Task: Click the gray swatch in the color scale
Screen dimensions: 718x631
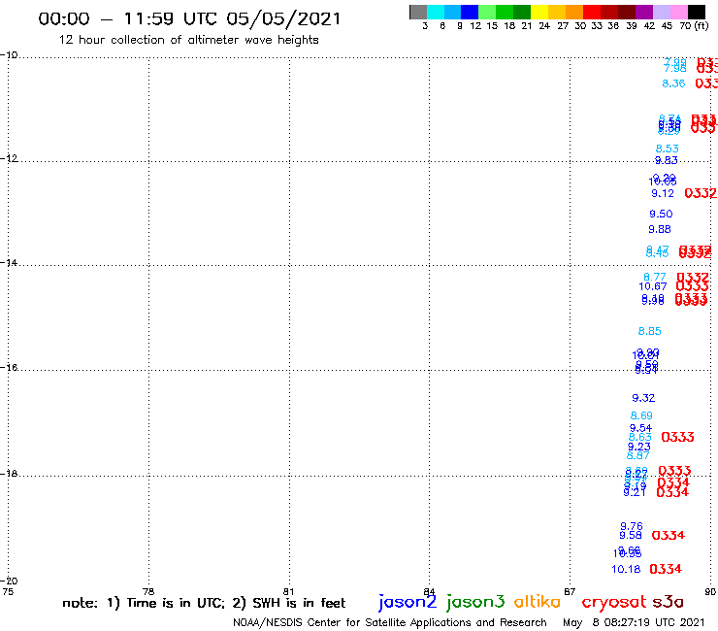Action: [x=418, y=12]
